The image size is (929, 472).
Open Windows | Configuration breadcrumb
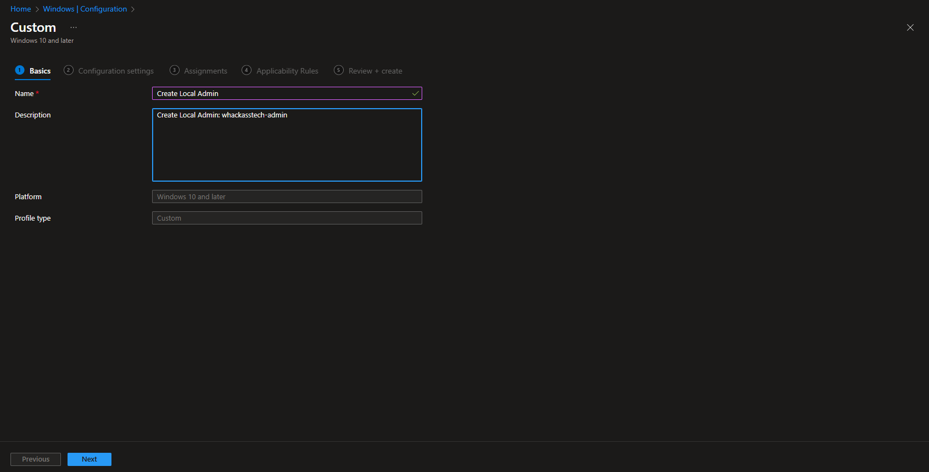click(x=85, y=9)
